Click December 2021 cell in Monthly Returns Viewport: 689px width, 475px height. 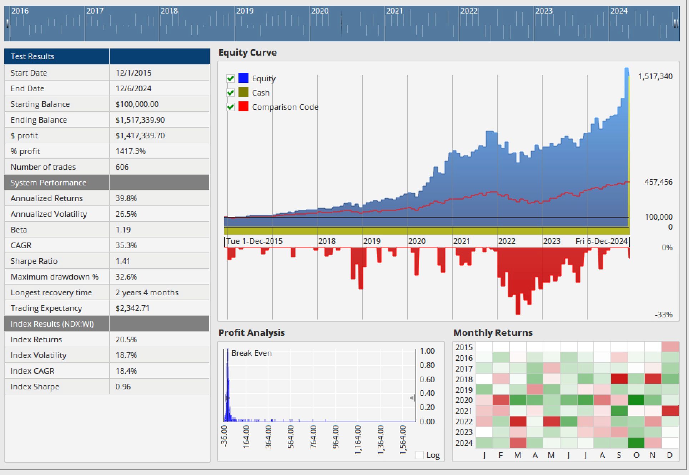[670, 411]
